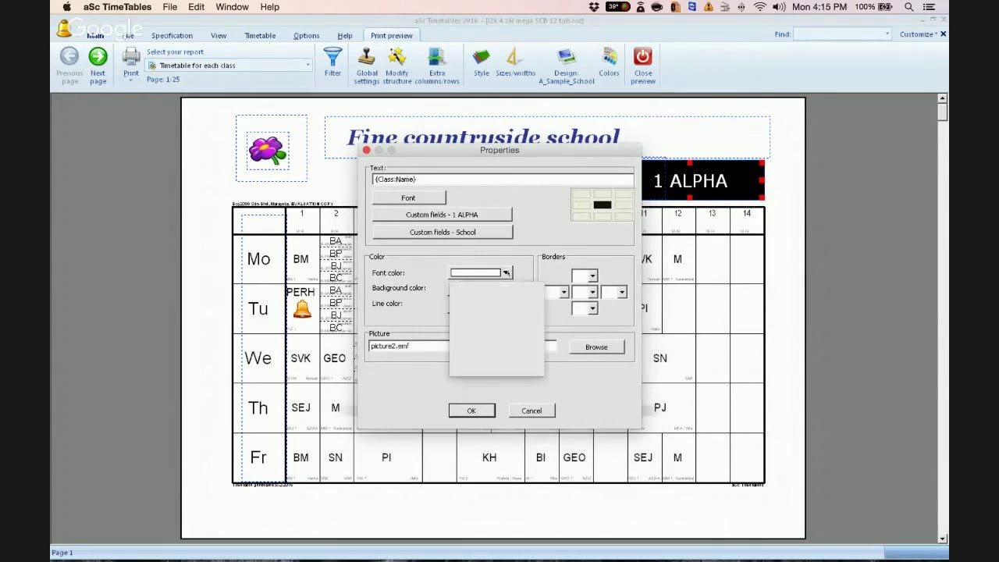999x562 pixels.
Task: Click the Next page green arrow icon
Action: pyautogui.click(x=98, y=57)
